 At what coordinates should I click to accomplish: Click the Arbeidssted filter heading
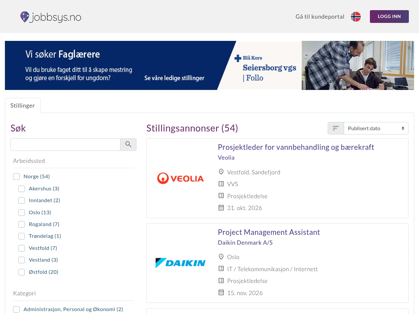29,161
